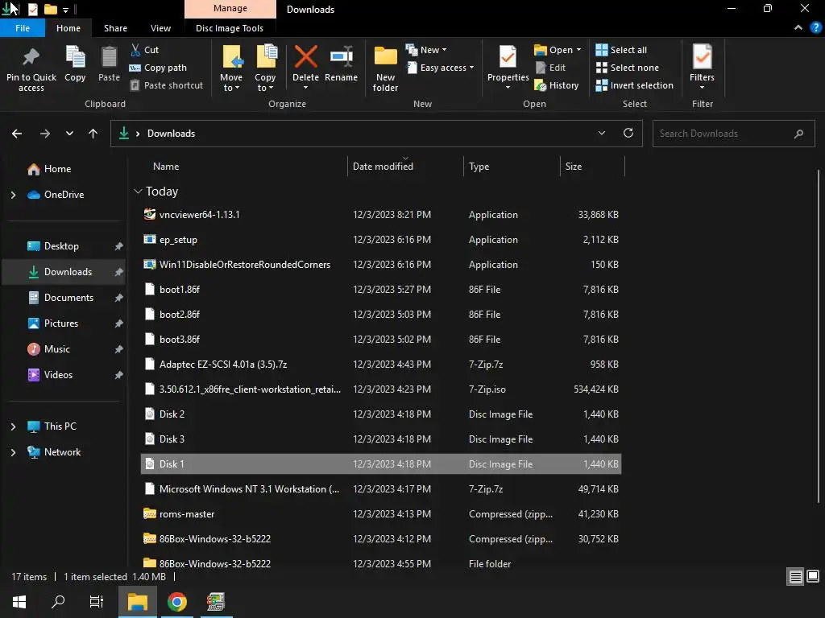Click the red Delete icon

coord(305,56)
